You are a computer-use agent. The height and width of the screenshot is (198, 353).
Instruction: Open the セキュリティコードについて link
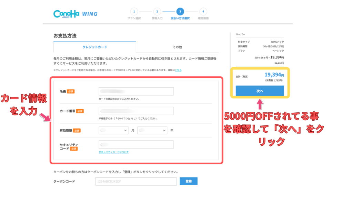(113, 152)
